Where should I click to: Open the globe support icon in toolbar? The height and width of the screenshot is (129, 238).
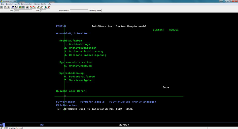coord(46,7)
